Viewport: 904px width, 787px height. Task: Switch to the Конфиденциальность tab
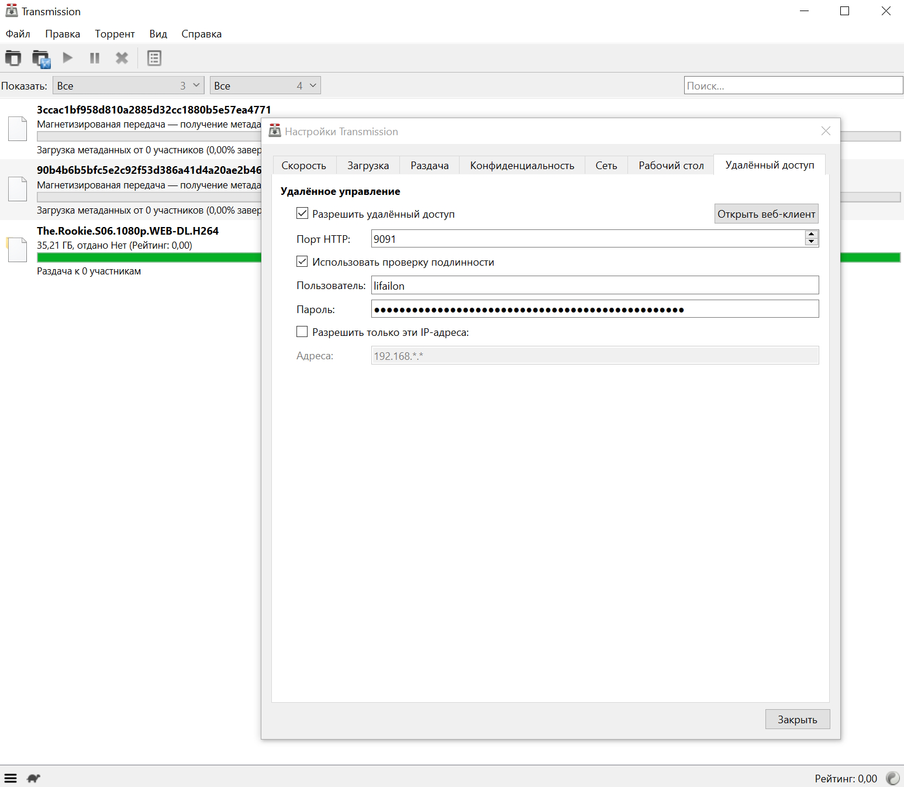[x=522, y=166]
